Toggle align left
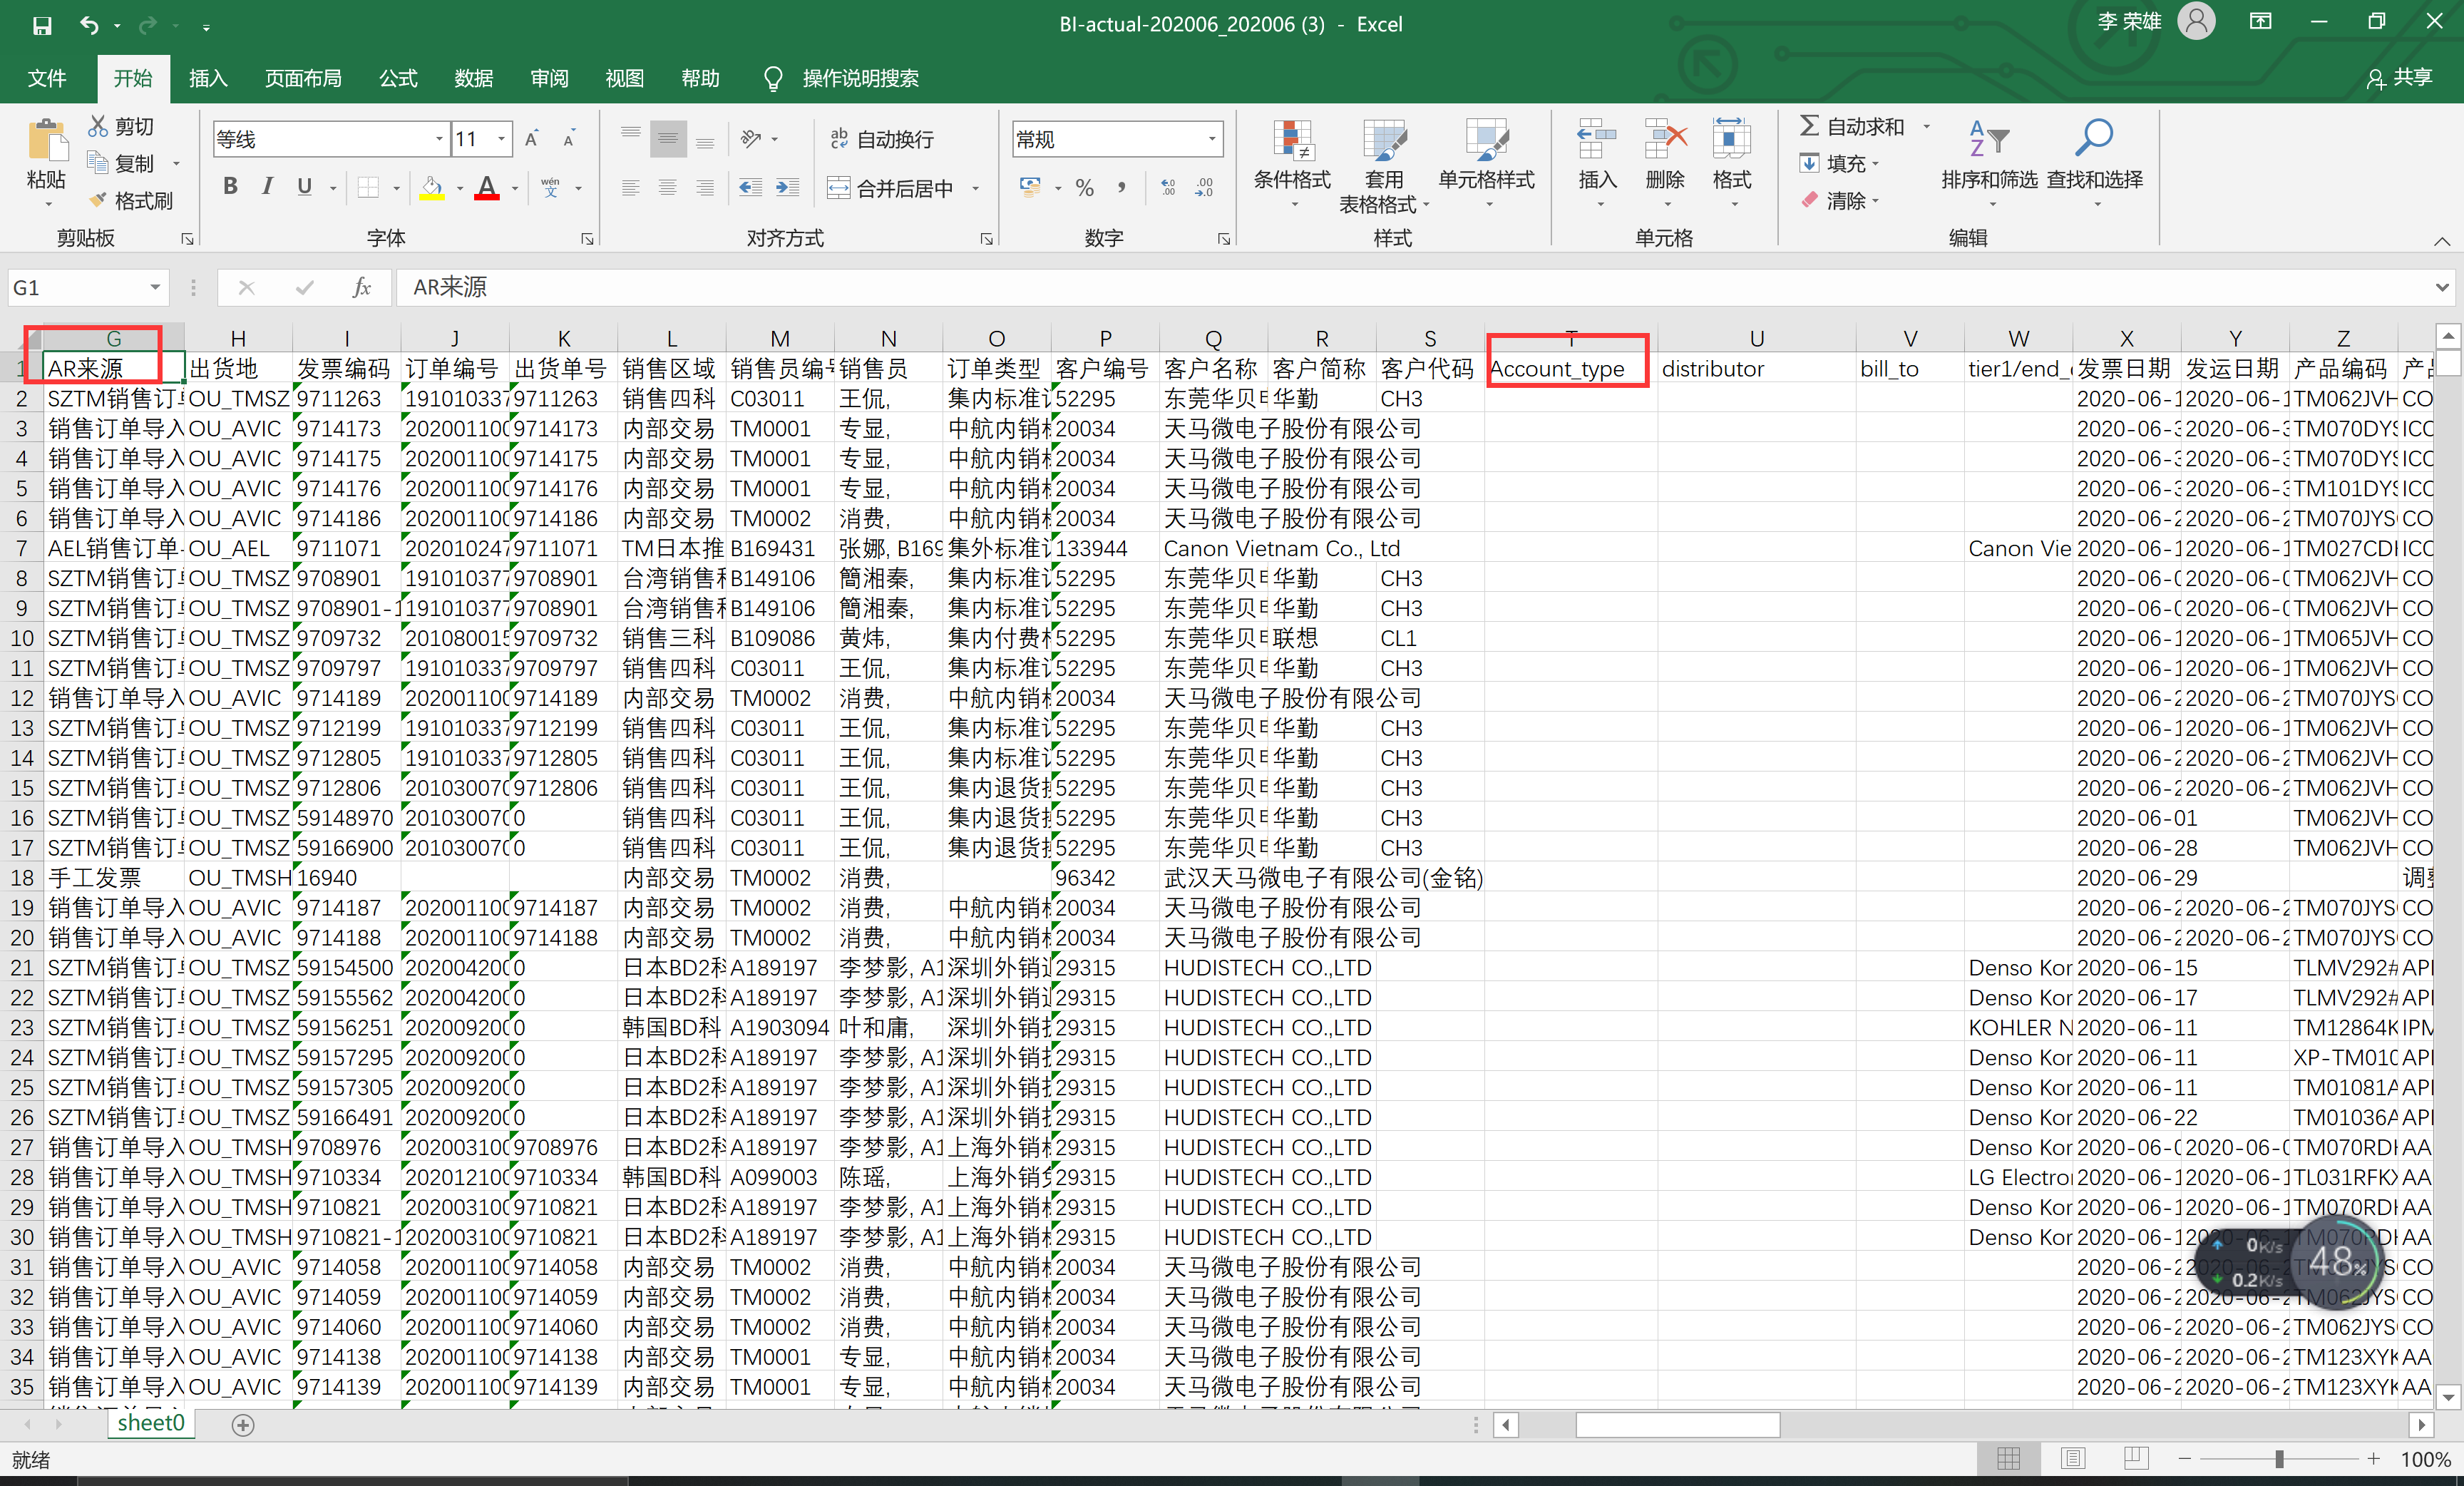Image resolution: width=2464 pixels, height=1486 pixels. pos(630,187)
